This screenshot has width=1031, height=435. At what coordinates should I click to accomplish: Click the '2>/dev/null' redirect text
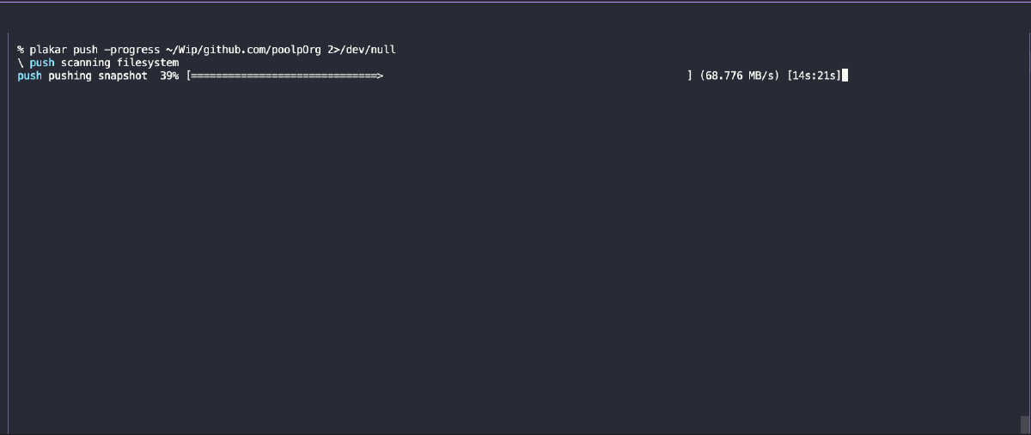[362, 50]
